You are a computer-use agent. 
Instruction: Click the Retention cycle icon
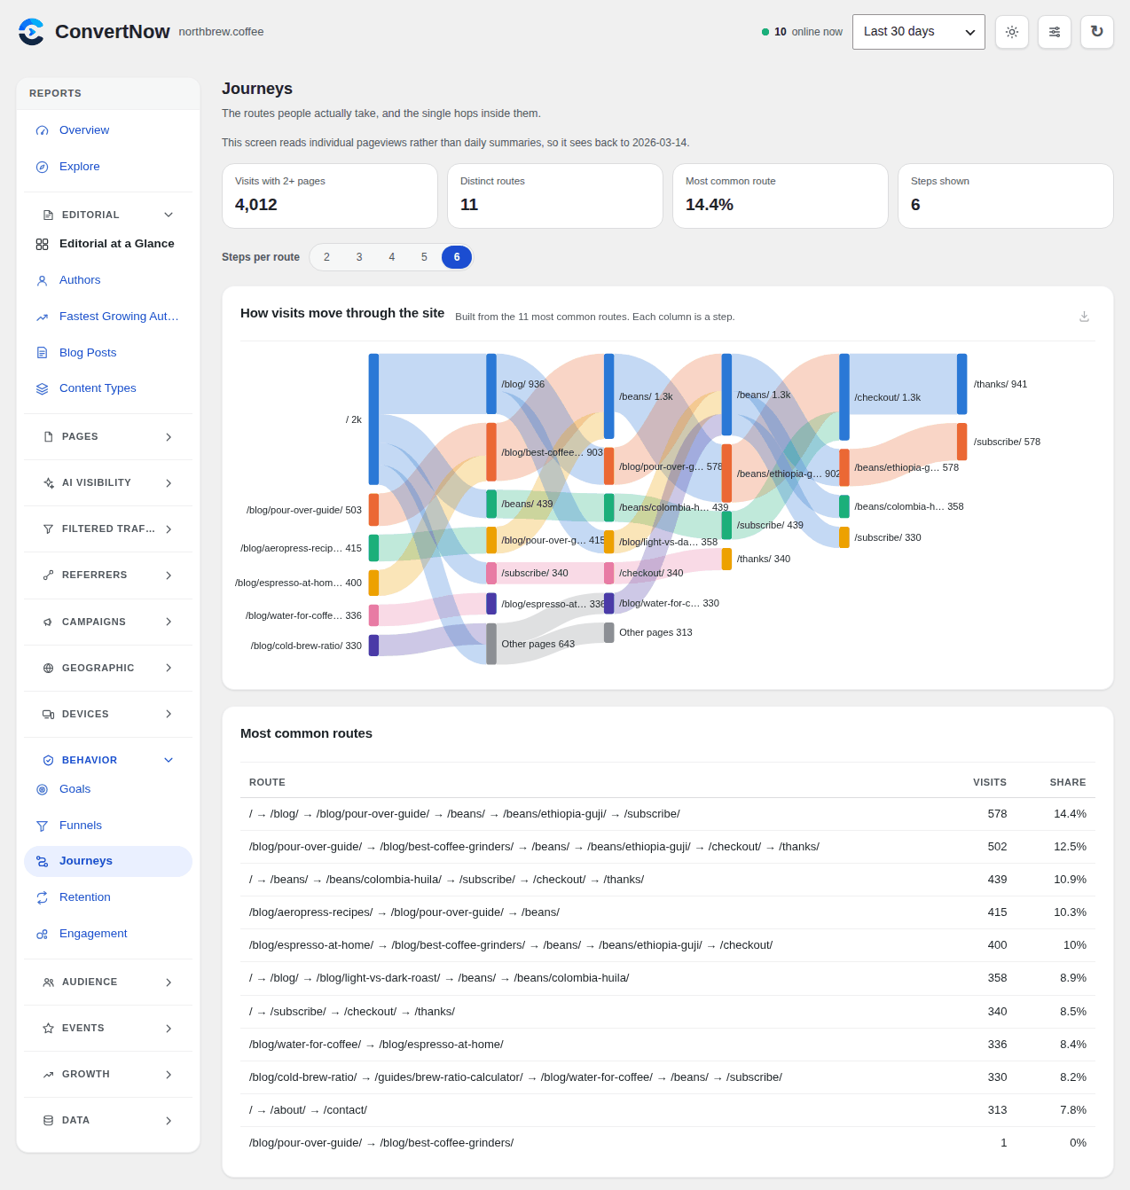pos(42,897)
